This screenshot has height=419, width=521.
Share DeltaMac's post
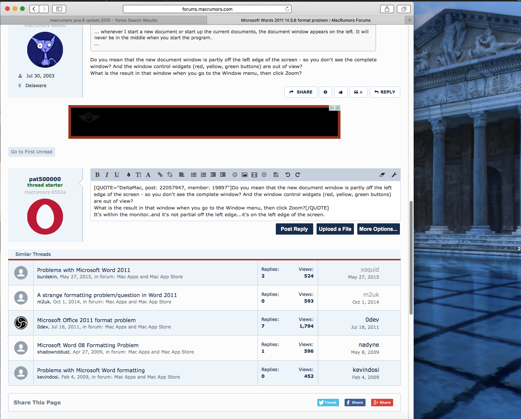[x=301, y=92]
